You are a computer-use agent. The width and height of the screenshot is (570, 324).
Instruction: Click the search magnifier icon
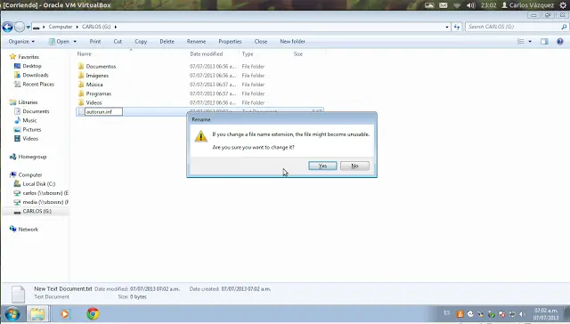tap(564, 27)
